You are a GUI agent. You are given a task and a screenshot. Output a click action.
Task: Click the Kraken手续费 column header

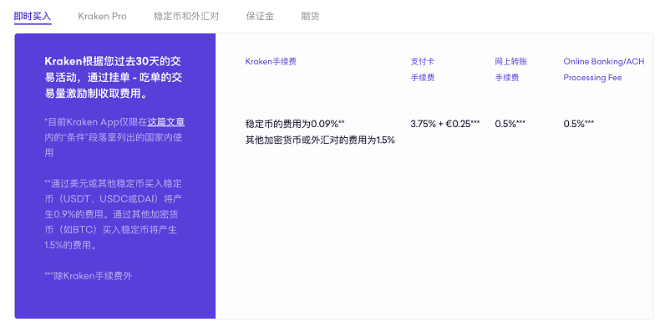271,62
